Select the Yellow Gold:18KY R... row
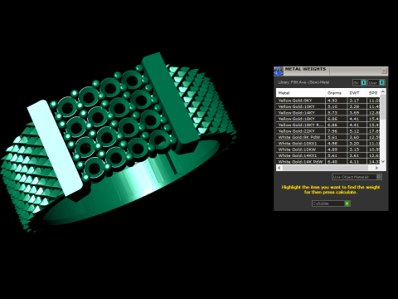The width and height of the screenshot is (398, 299). pyautogui.click(x=328, y=125)
